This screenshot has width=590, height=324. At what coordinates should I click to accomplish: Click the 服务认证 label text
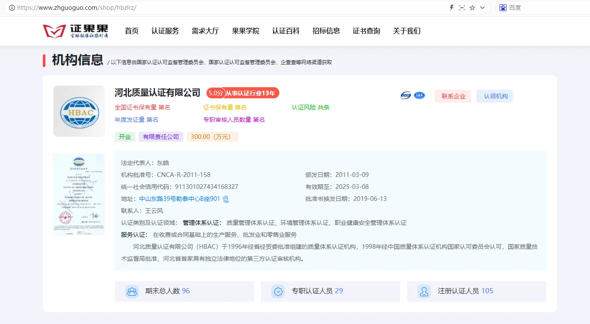[135, 235]
